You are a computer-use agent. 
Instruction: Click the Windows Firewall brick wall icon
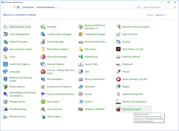118,109
